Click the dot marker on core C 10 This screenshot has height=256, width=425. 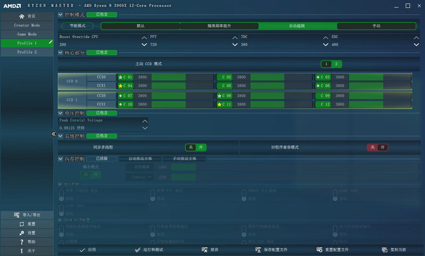(120, 104)
